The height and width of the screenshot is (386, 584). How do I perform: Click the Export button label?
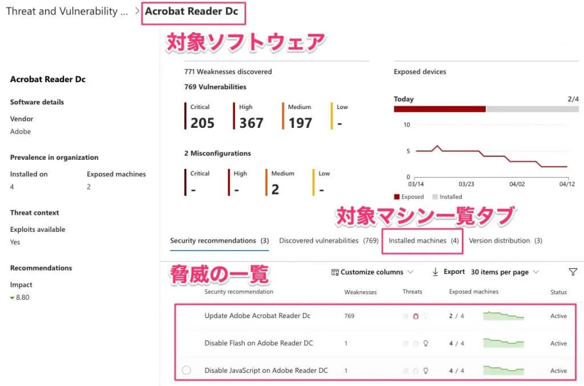pyautogui.click(x=454, y=272)
